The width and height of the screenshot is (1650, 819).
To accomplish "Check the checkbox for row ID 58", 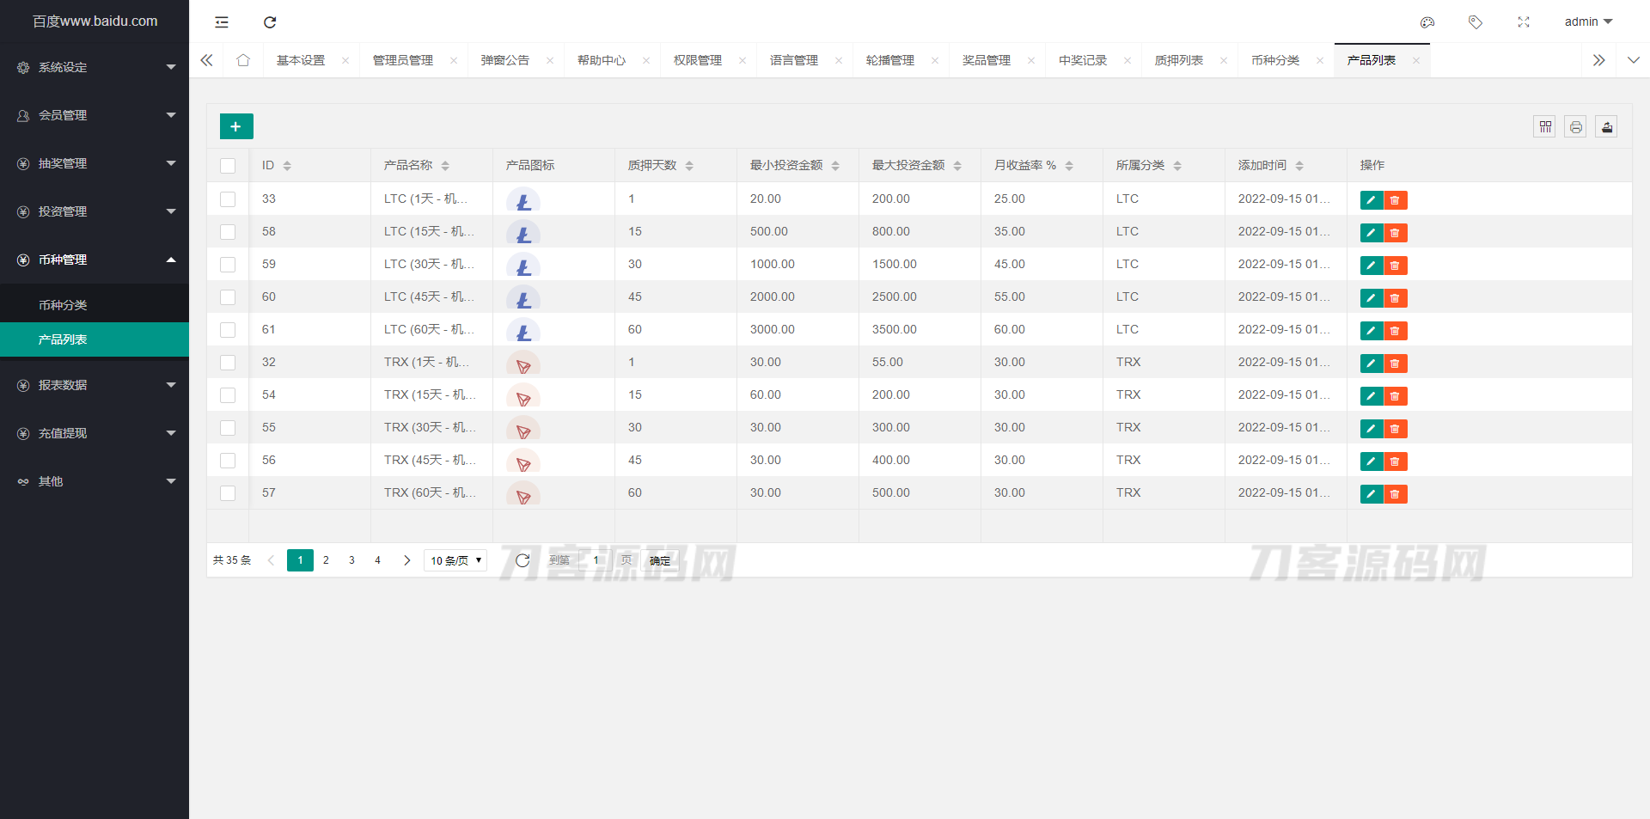I will 228,232.
